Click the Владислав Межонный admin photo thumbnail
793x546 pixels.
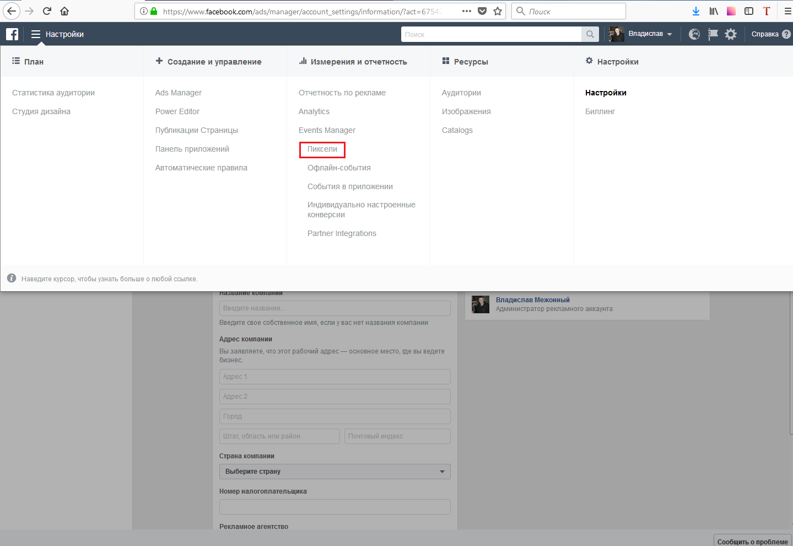click(481, 304)
